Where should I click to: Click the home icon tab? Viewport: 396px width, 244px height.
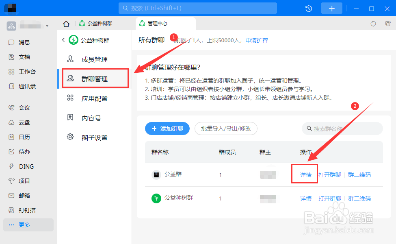pyautogui.click(x=66, y=24)
